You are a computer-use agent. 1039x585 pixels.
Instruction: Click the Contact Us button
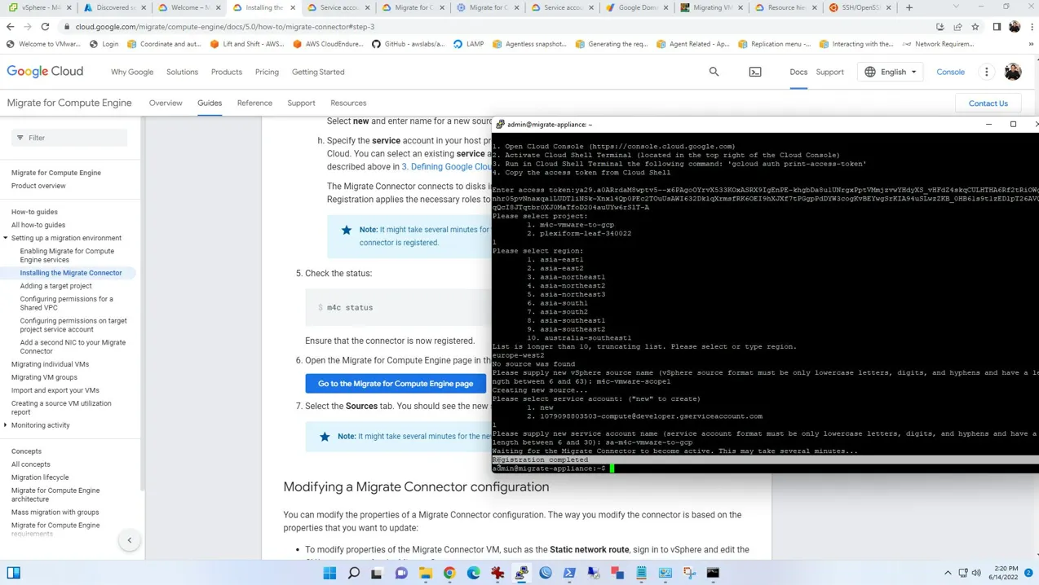coord(988,103)
